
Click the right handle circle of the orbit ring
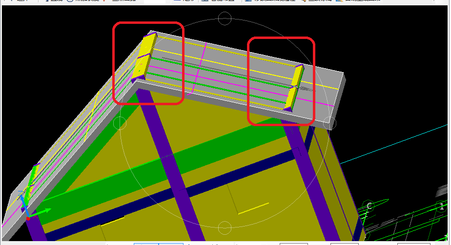(x=329, y=123)
